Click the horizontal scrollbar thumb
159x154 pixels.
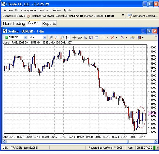point(128,141)
